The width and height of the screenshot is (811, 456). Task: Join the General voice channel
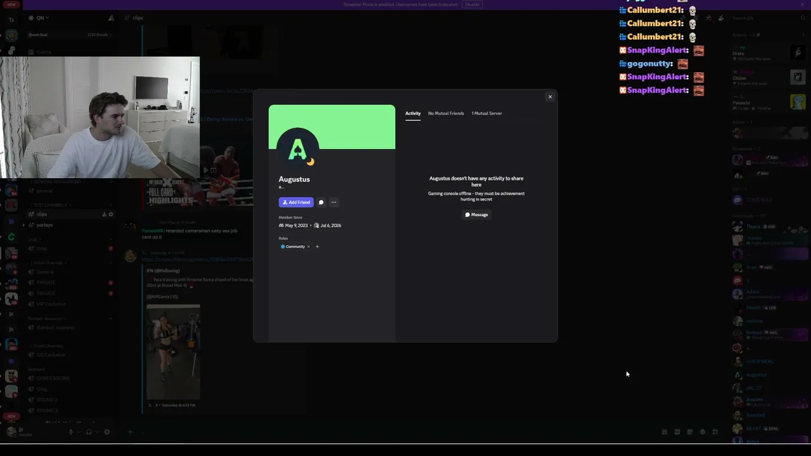pyautogui.click(x=70, y=272)
